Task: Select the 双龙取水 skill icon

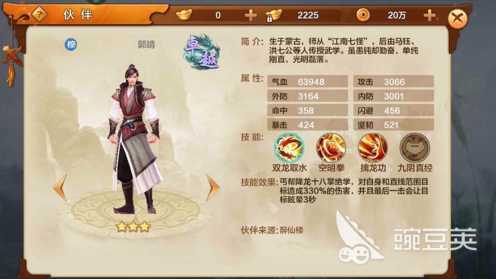Action: (x=289, y=148)
